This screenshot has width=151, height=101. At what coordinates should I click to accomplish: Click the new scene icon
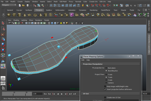tap(20, 5)
